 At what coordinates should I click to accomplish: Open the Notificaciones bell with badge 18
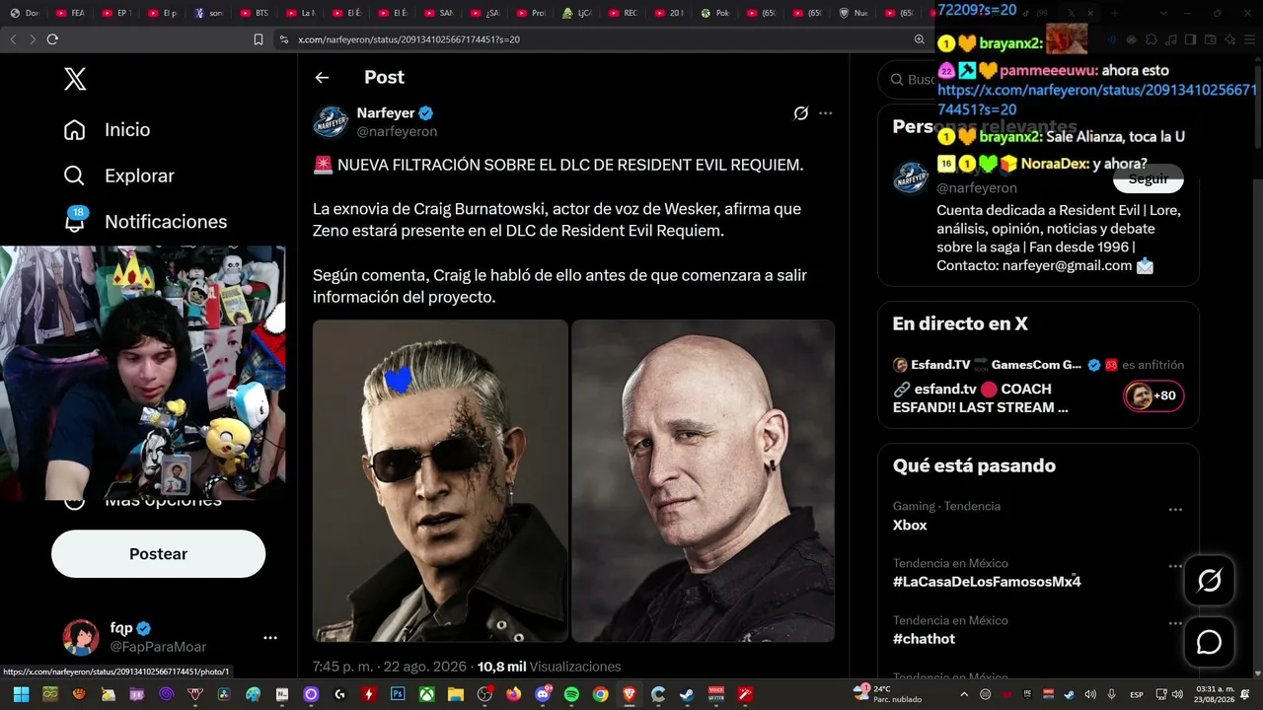pyautogui.click(x=75, y=220)
